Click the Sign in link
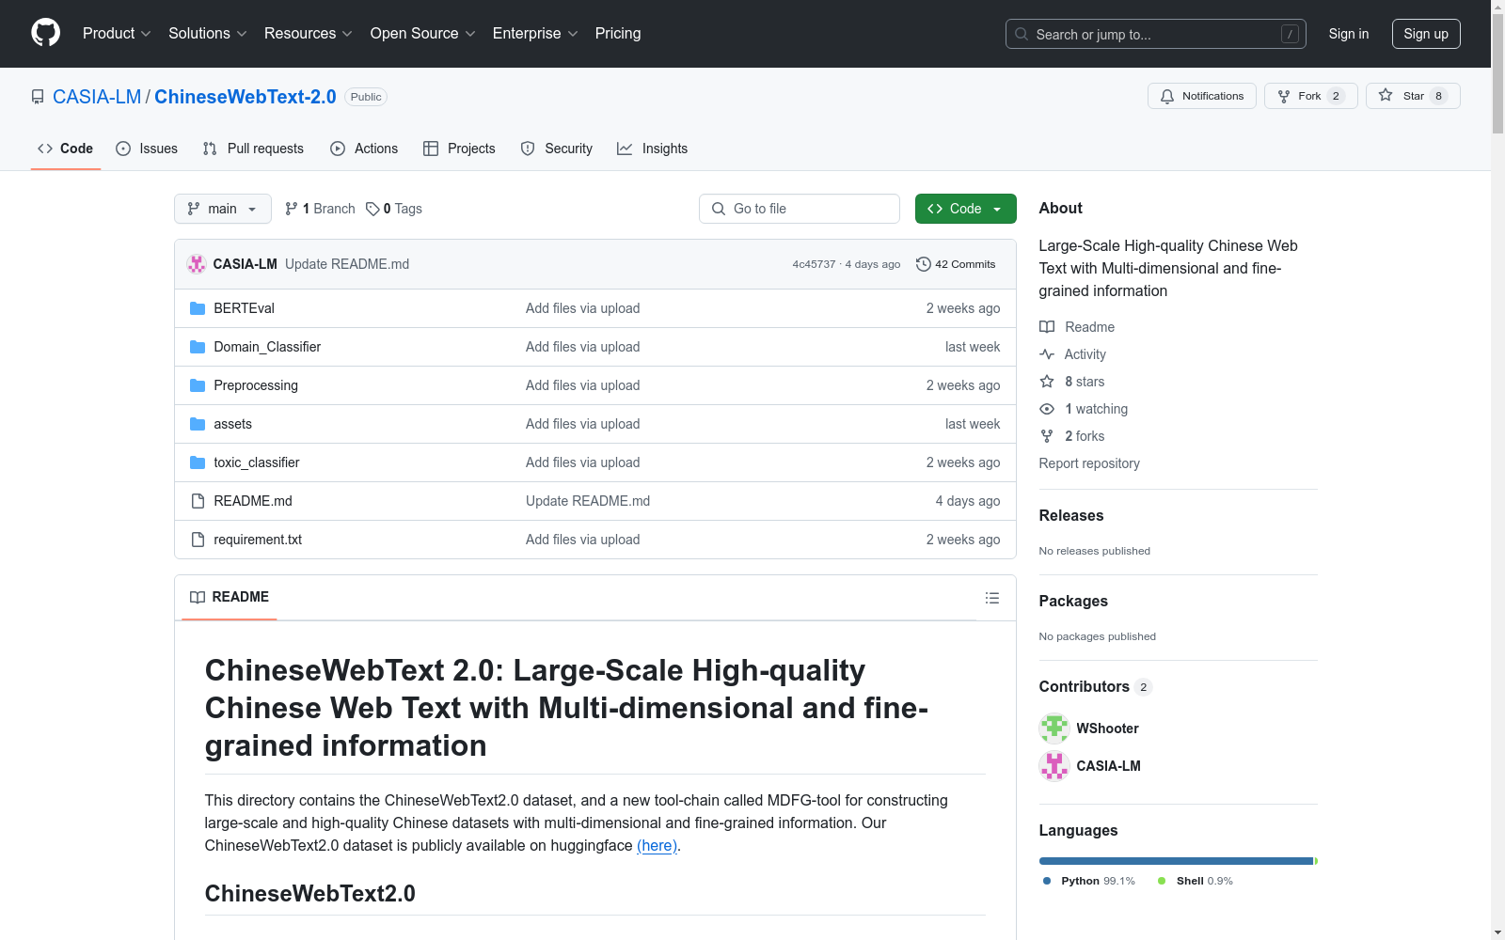The height and width of the screenshot is (940, 1505). tap(1348, 34)
